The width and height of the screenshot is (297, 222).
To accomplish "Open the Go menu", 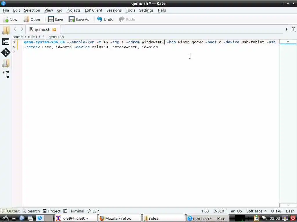I will 60,10.
